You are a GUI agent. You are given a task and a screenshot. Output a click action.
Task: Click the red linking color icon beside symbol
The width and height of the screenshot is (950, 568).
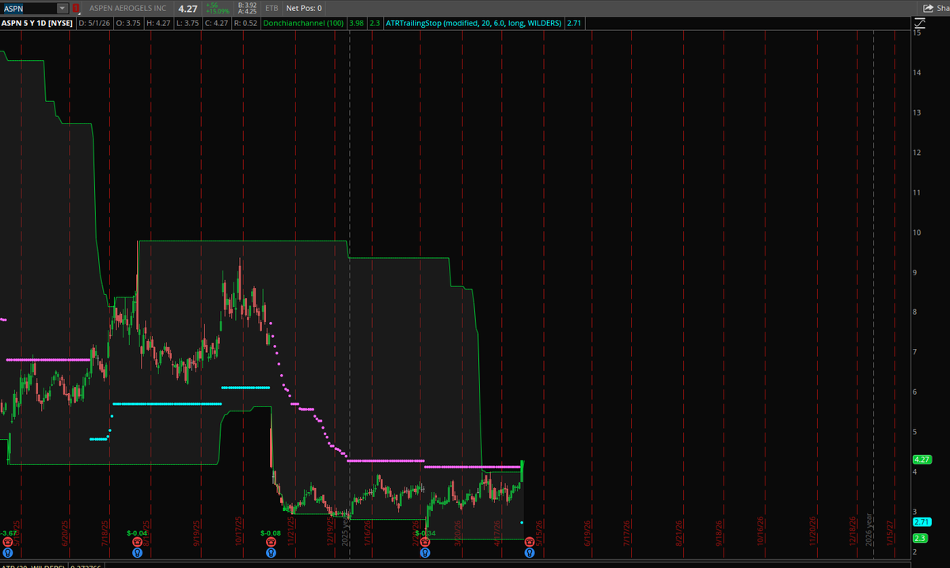[75, 8]
